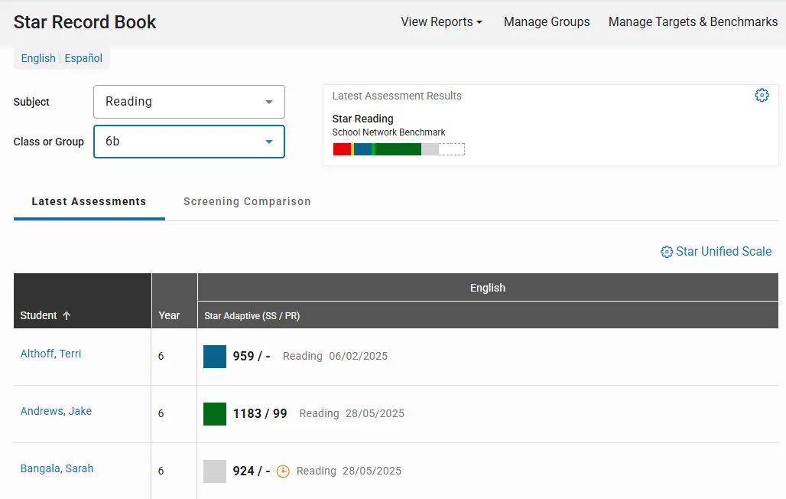Click the score 1183 / 99 for Andrews
Image resolution: width=786 pixels, height=499 pixels.
tap(260, 413)
